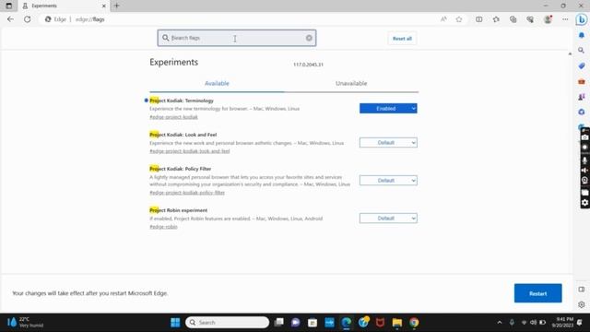The height and width of the screenshot is (332, 590).
Task: Open Windows Start menu
Action: tap(175, 323)
